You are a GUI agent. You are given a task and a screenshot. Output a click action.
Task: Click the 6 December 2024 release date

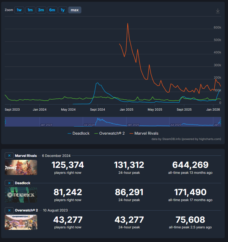point(56,156)
